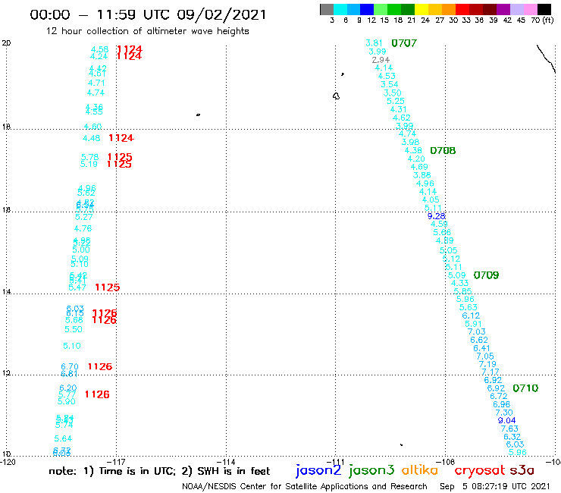Select the 4.31 wave height value
561x493 pixels.
pyautogui.click(x=398, y=109)
